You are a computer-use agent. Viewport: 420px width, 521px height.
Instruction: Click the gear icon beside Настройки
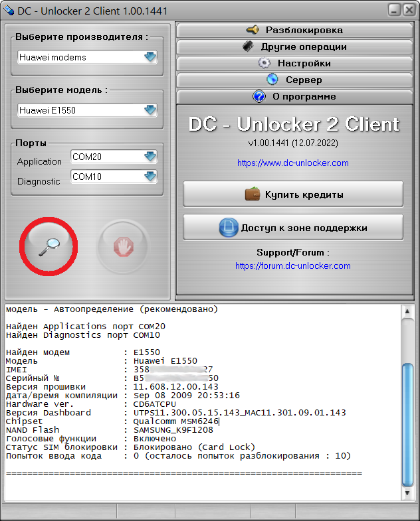(x=264, y=63)
